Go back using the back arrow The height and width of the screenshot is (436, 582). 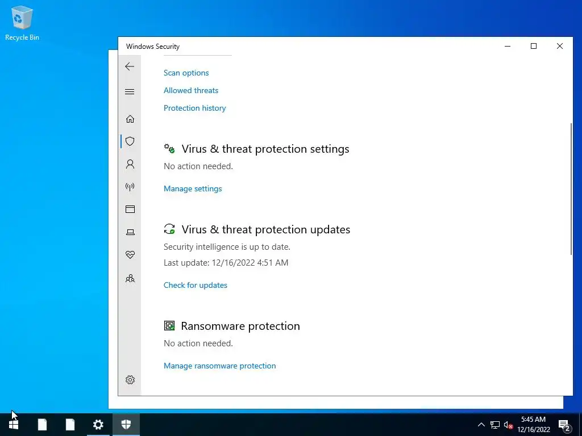pos(130,67)
